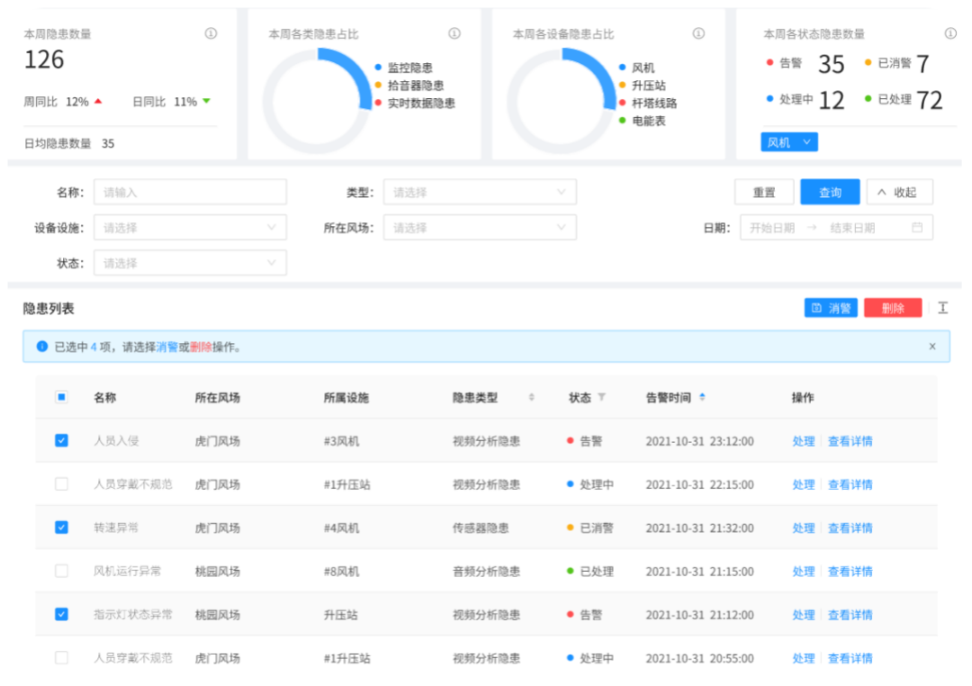972x686 pixels.
Task: Sort by 告警时间 column
Action: 702,397
